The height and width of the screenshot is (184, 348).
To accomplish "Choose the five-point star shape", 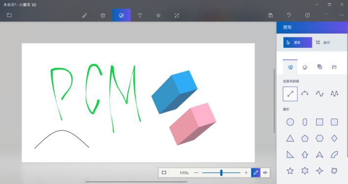I will coord(290,171).
